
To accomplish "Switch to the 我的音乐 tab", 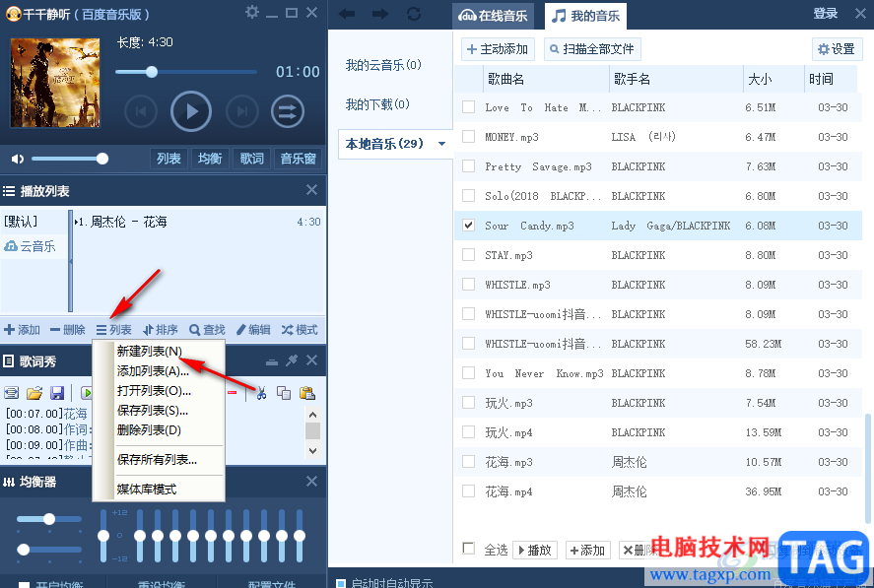I will pos(585,16).
